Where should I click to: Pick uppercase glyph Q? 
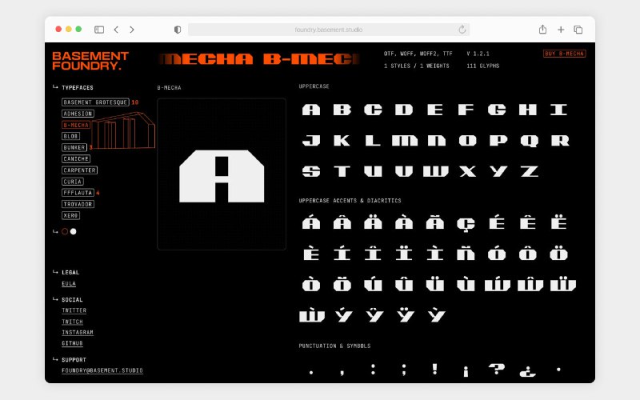[x=530, y=141]
